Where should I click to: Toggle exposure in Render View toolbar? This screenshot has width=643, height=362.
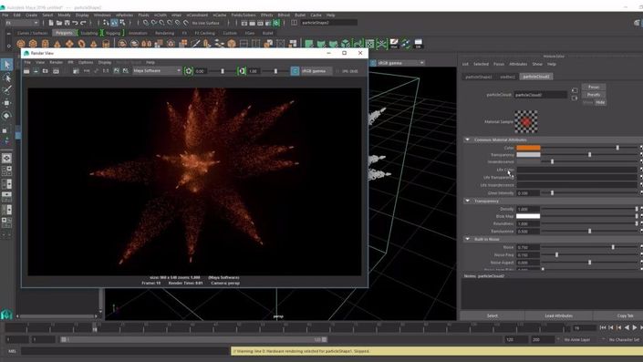pos(189,71)
